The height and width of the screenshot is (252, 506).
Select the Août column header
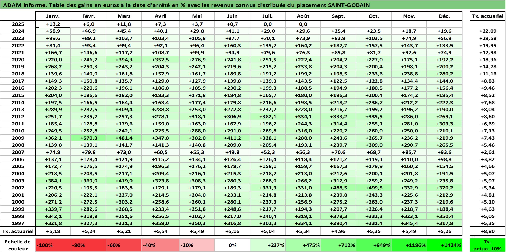click(x=303, y=16)
